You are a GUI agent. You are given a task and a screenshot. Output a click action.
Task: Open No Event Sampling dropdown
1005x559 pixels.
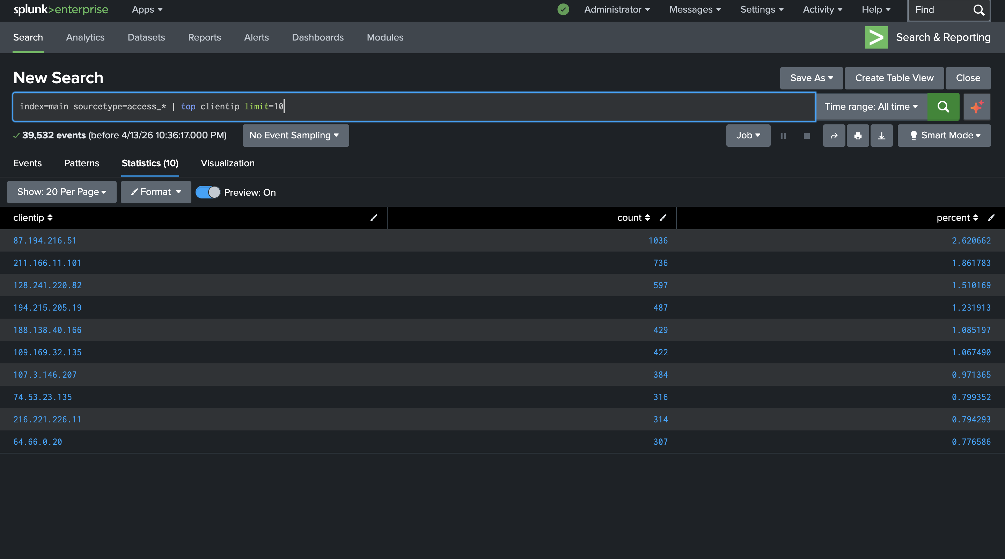click(x=295, y=136)
